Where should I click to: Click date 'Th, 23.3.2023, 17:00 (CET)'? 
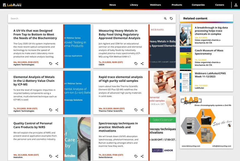111,155
